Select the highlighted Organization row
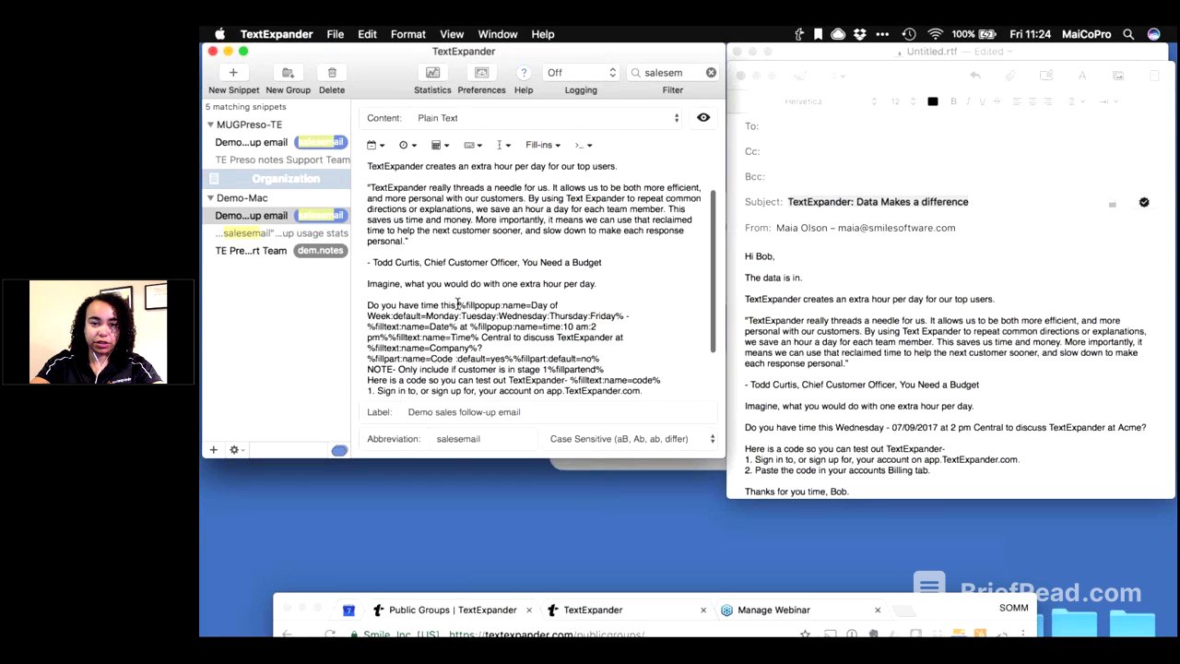The height and width of the screenshot is (664, 1180). tap(277, 179)
